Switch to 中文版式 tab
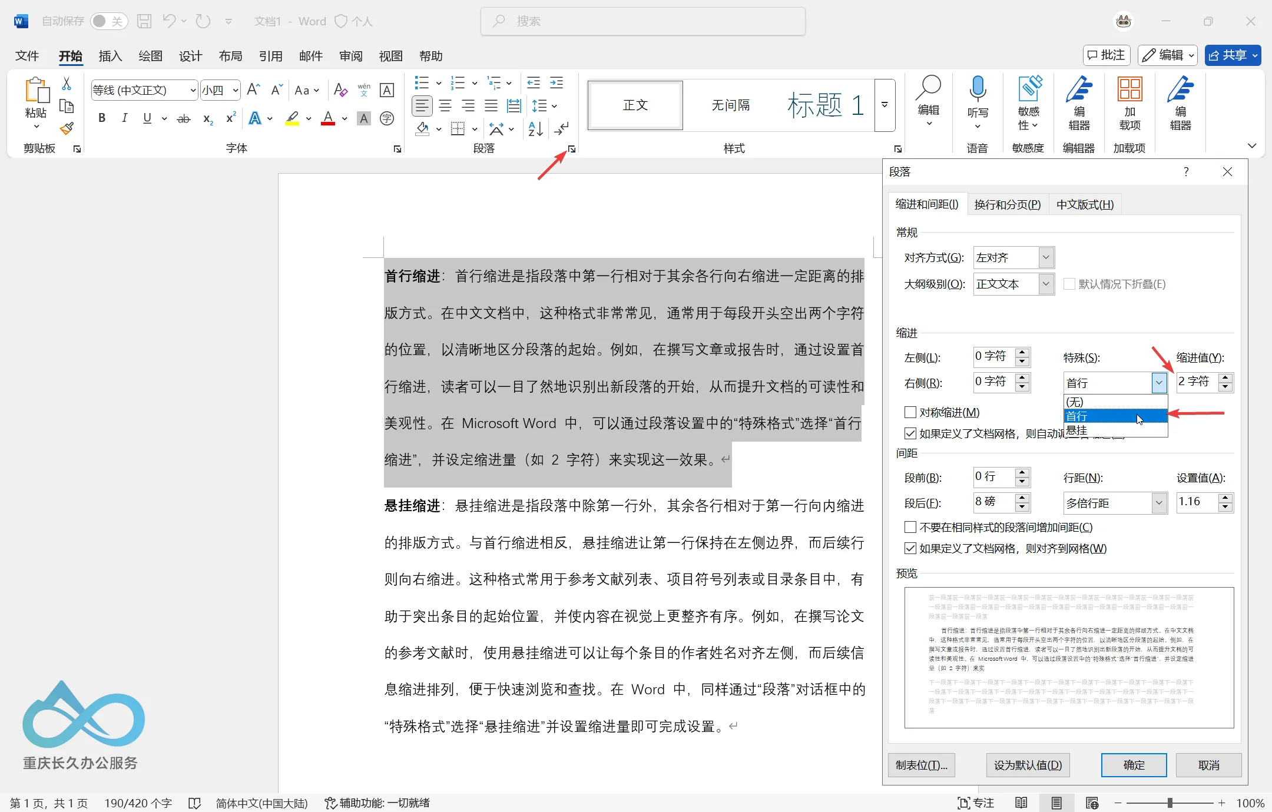Screen dimensions: 1272x812 click(x=1085, y=204)
